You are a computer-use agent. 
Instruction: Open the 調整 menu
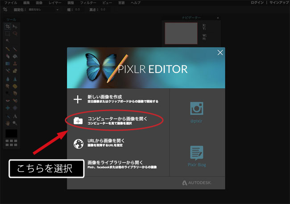tap(70, 3)
